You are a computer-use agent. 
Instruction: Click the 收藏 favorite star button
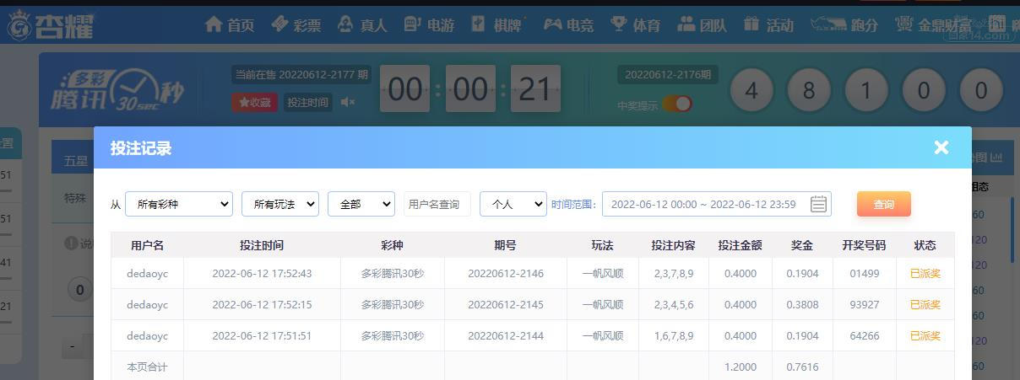pos(254,102)
